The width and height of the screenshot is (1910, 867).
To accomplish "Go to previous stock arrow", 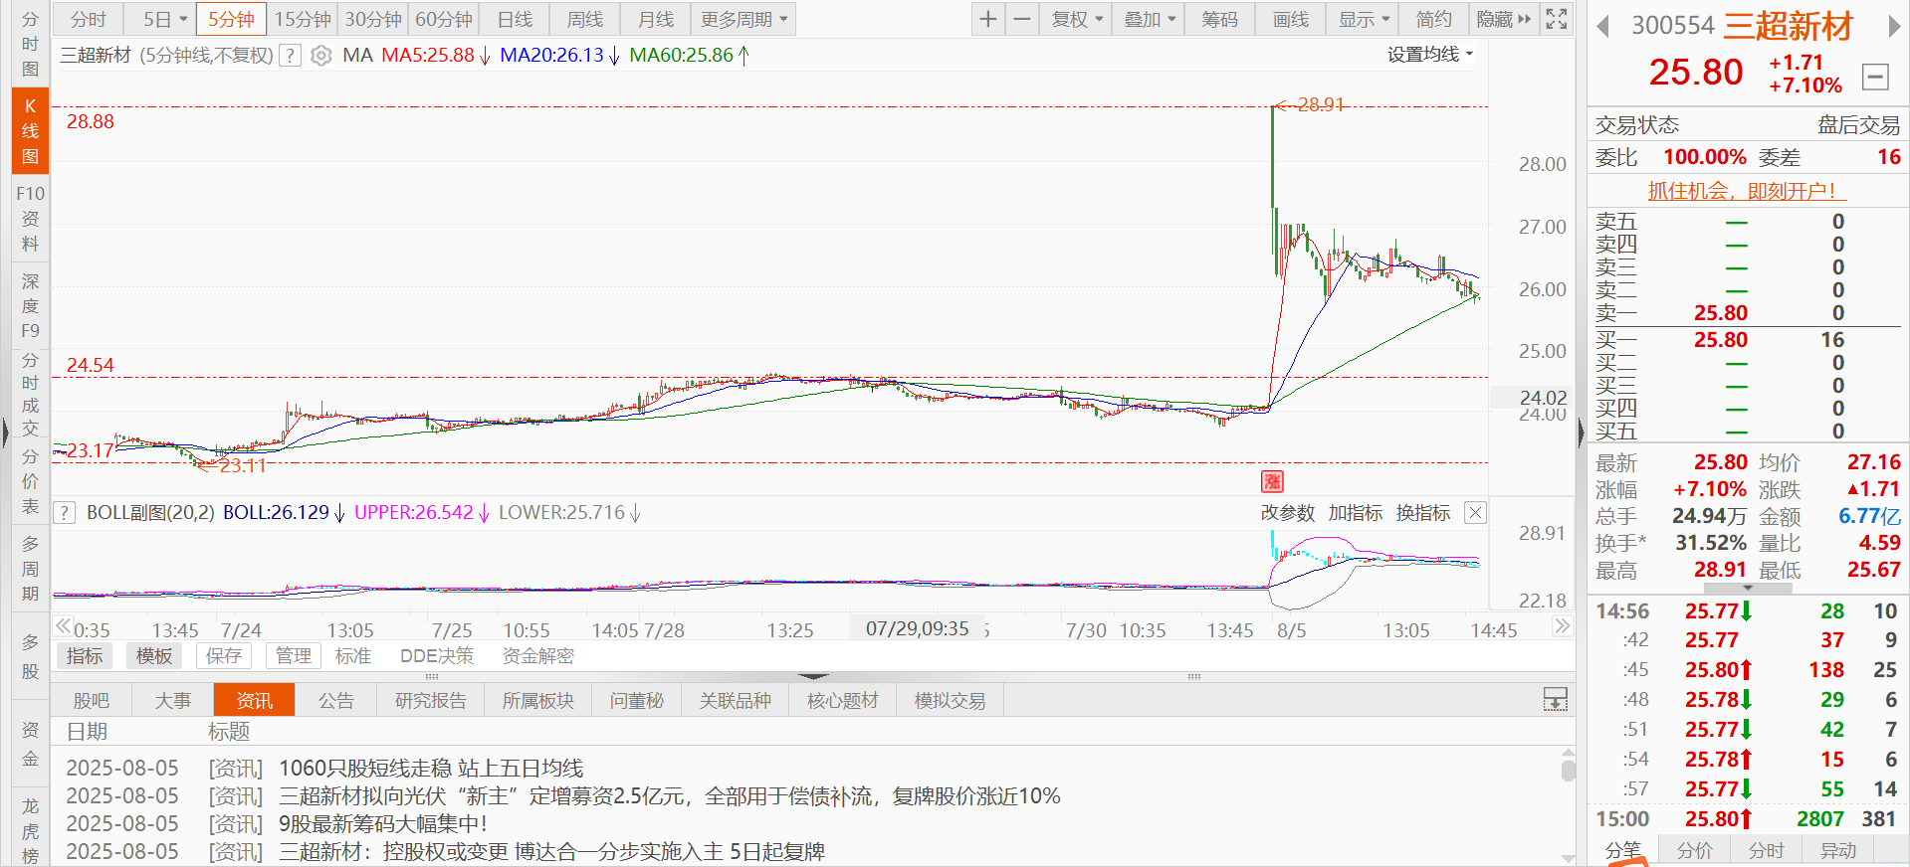I will pyautogui.click(x=1602, y=26).
